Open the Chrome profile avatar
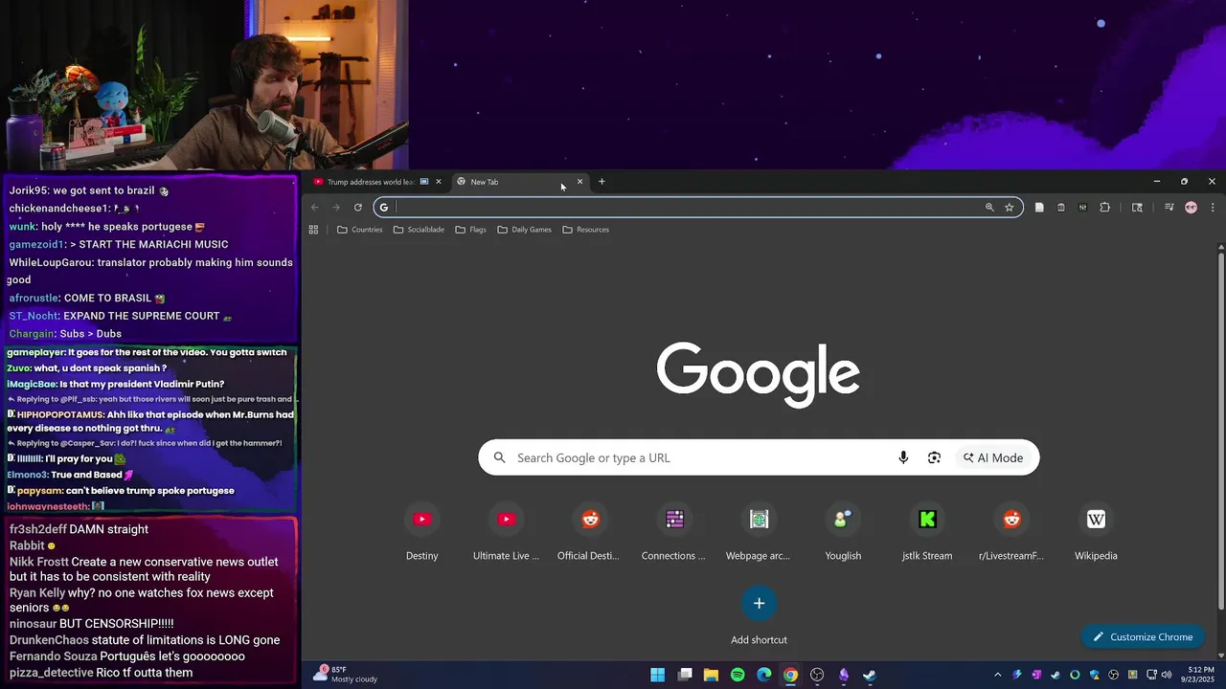The height and width of the screenshot is (689, 1226). click(x=1191, y=207)
